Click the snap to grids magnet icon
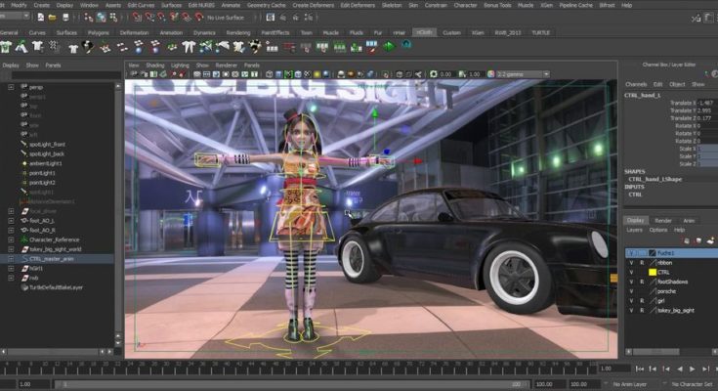The height and width of the screenshot is (391, 718). (x=137, y=18)
